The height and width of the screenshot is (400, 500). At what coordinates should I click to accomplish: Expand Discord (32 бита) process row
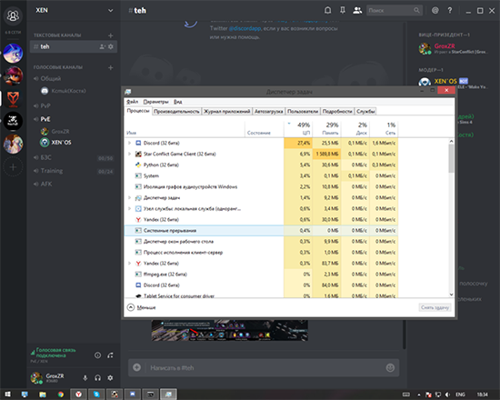[129, 143]
